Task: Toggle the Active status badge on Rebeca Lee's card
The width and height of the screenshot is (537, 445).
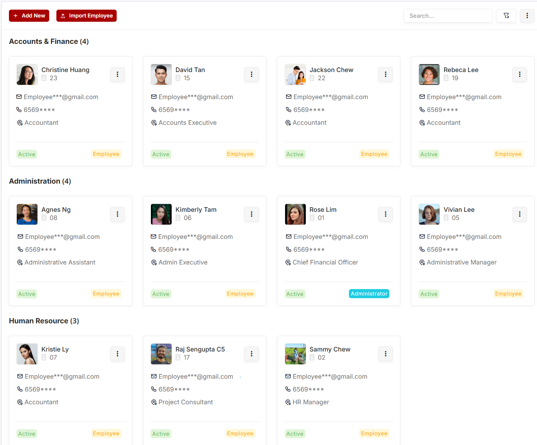Action: click(429, 154)
